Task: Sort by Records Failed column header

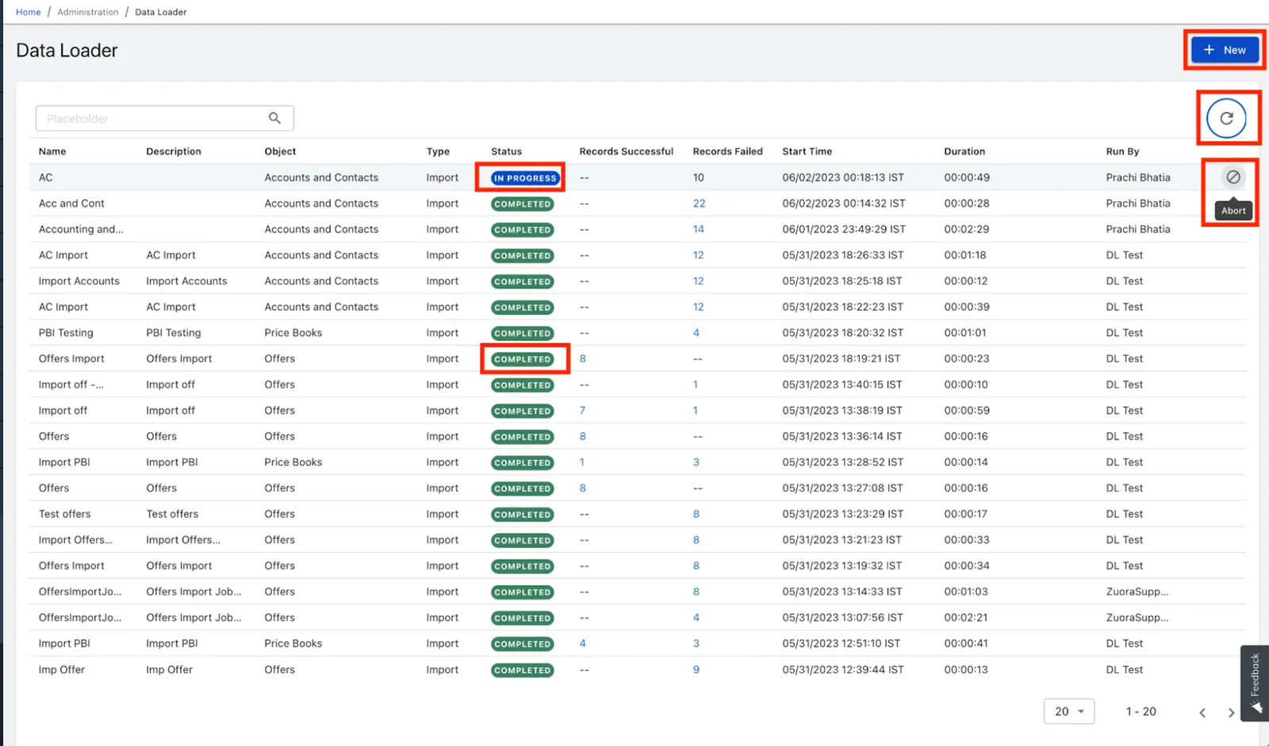Action: click(x=727, y=151)
